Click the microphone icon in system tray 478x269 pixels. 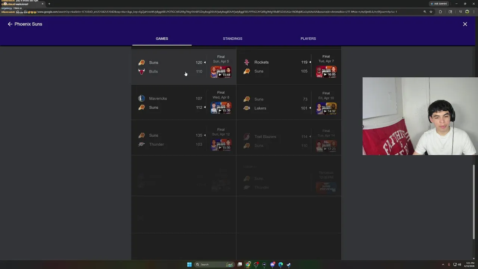449,265
